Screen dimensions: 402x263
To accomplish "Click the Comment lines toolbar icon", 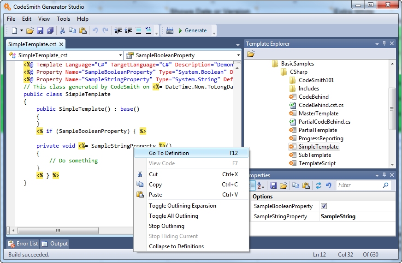I will click(138, 30).
